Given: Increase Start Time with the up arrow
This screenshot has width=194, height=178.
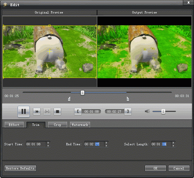Looking at the screenshot, I should click(48, 143).
